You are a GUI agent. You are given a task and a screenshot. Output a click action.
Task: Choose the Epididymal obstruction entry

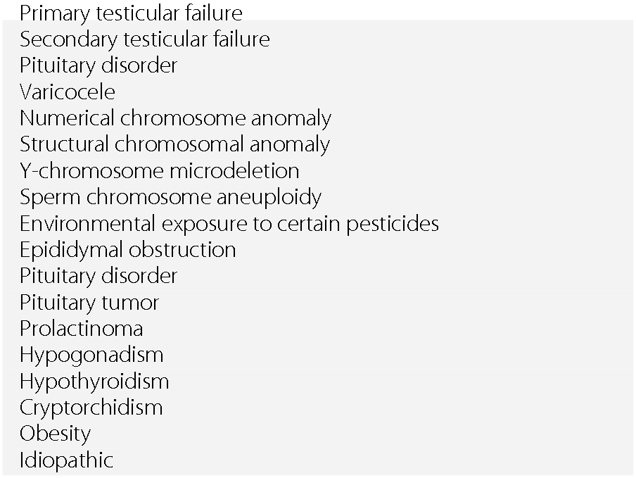pos(127,250)
